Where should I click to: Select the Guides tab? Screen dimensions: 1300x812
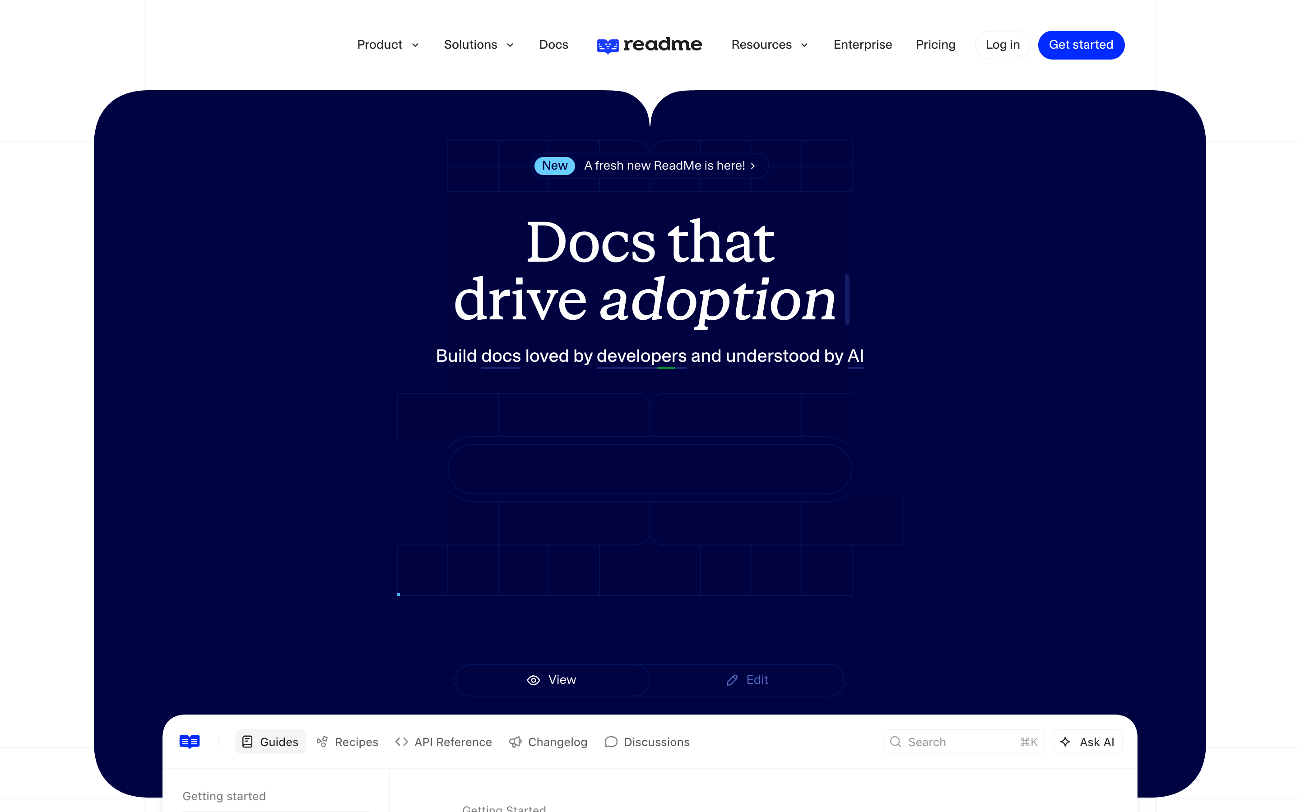click(270, 742)
